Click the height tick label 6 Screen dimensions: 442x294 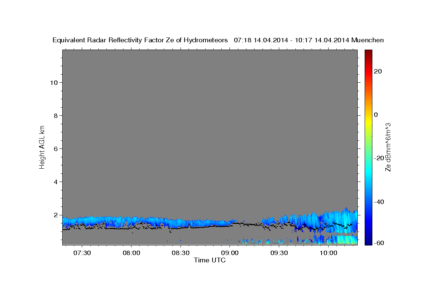(56, 149)
